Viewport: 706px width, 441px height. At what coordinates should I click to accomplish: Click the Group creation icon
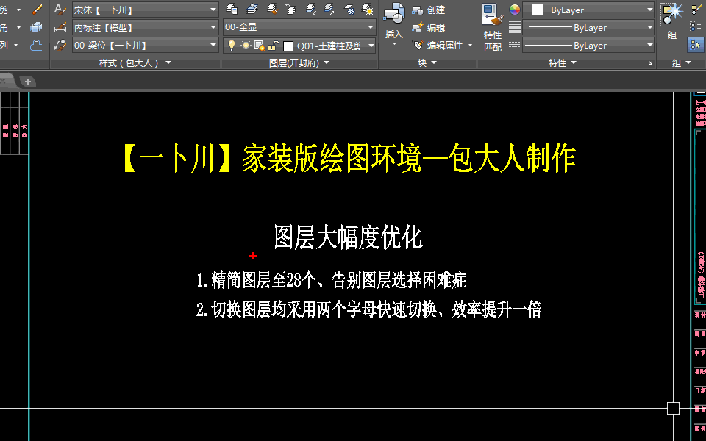click(672, 14)
